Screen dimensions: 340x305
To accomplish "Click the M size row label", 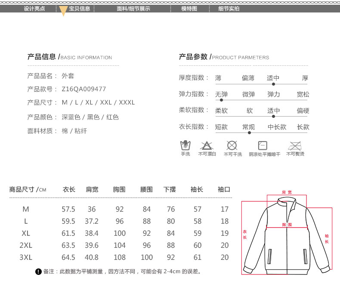I will click(26, 209).
